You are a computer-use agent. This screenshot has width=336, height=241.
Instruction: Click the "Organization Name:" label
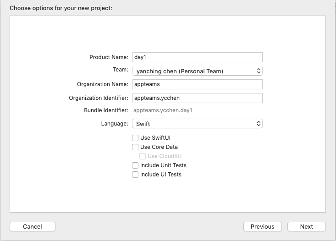[x=103, y=84]
